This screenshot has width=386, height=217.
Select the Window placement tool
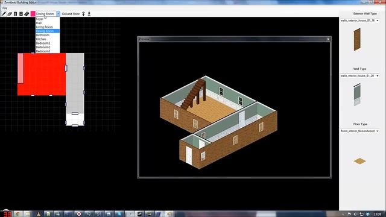coord(21,14)
